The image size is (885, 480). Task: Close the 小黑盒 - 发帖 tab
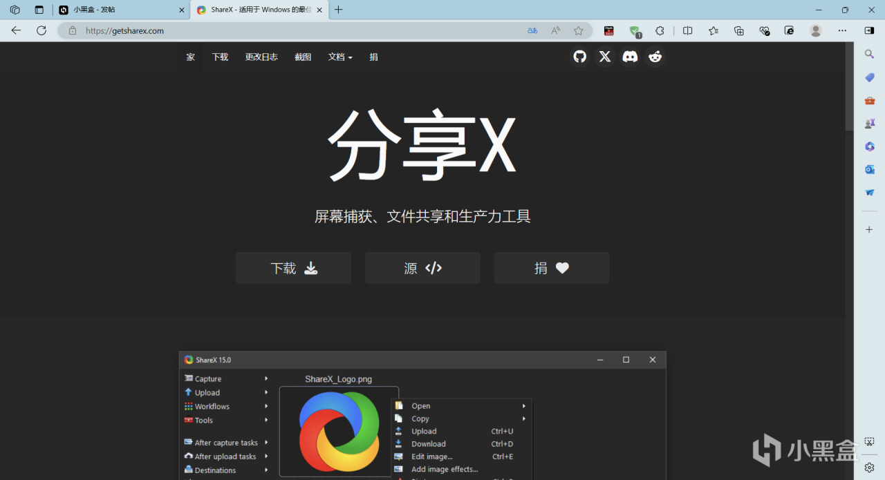[182, 10]
